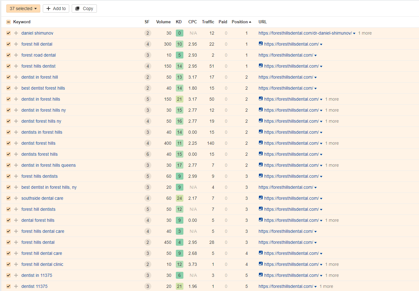
Task: Click the plus icon beside 'daniel shimunov'
Action: (16, 33)
